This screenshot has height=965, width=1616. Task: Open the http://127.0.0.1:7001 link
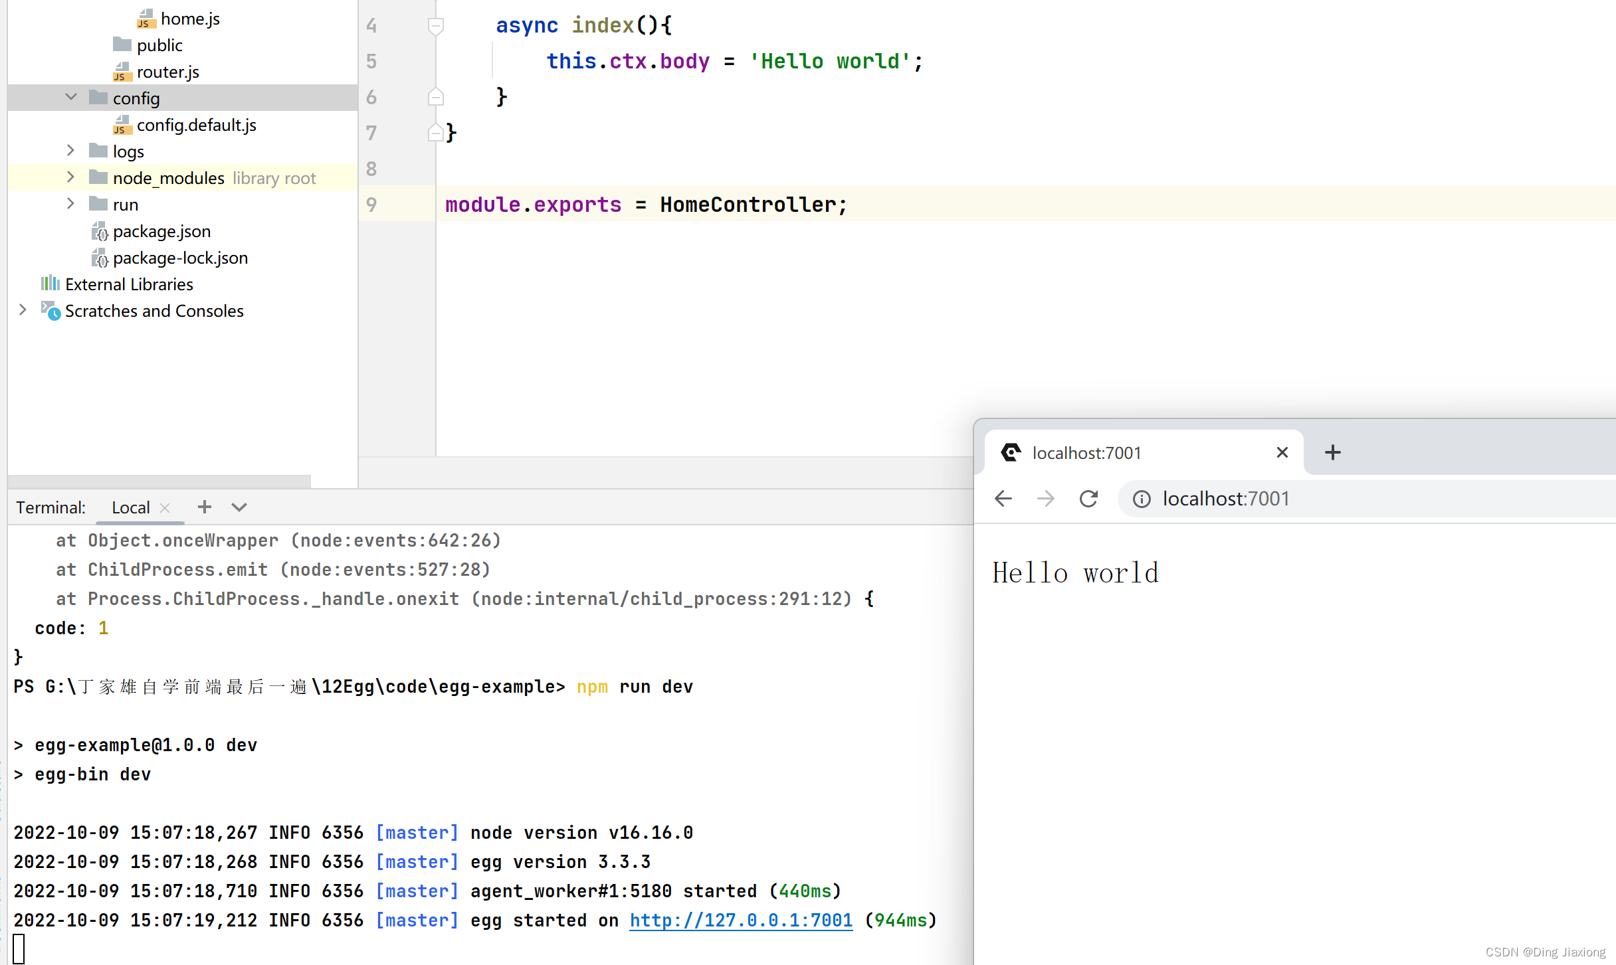741,921
